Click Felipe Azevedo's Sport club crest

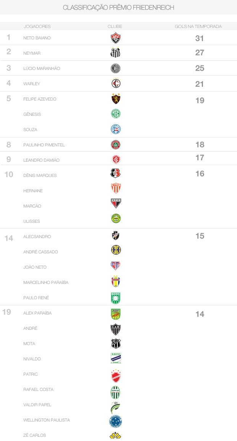point(115,99)
